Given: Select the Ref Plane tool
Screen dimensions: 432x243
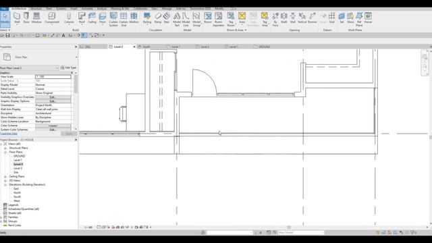Looking at the screenshot, I should 359,20.
